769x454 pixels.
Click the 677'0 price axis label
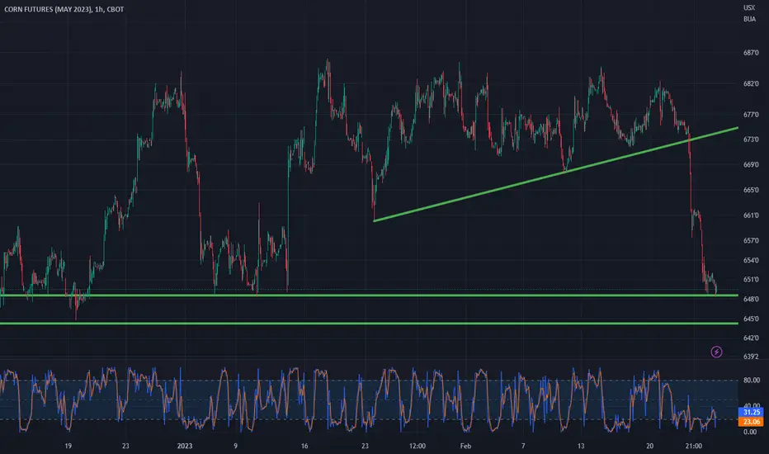(751, 115)
